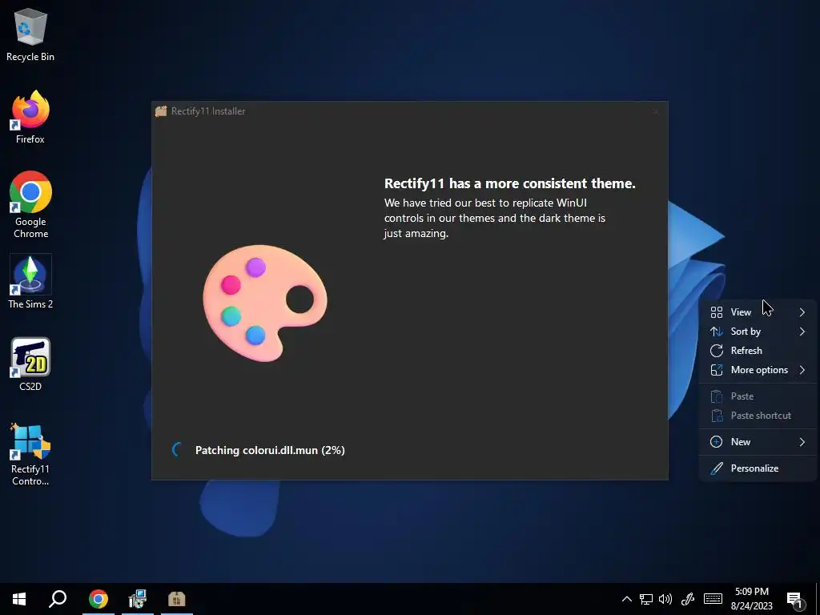Click the Rectify11 Installer window title text
820x615 pixels.
coord(208,111)
